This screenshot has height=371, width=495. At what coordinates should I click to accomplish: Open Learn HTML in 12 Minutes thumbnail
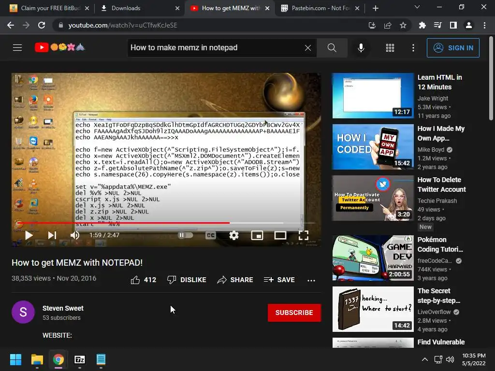[373, 96]
